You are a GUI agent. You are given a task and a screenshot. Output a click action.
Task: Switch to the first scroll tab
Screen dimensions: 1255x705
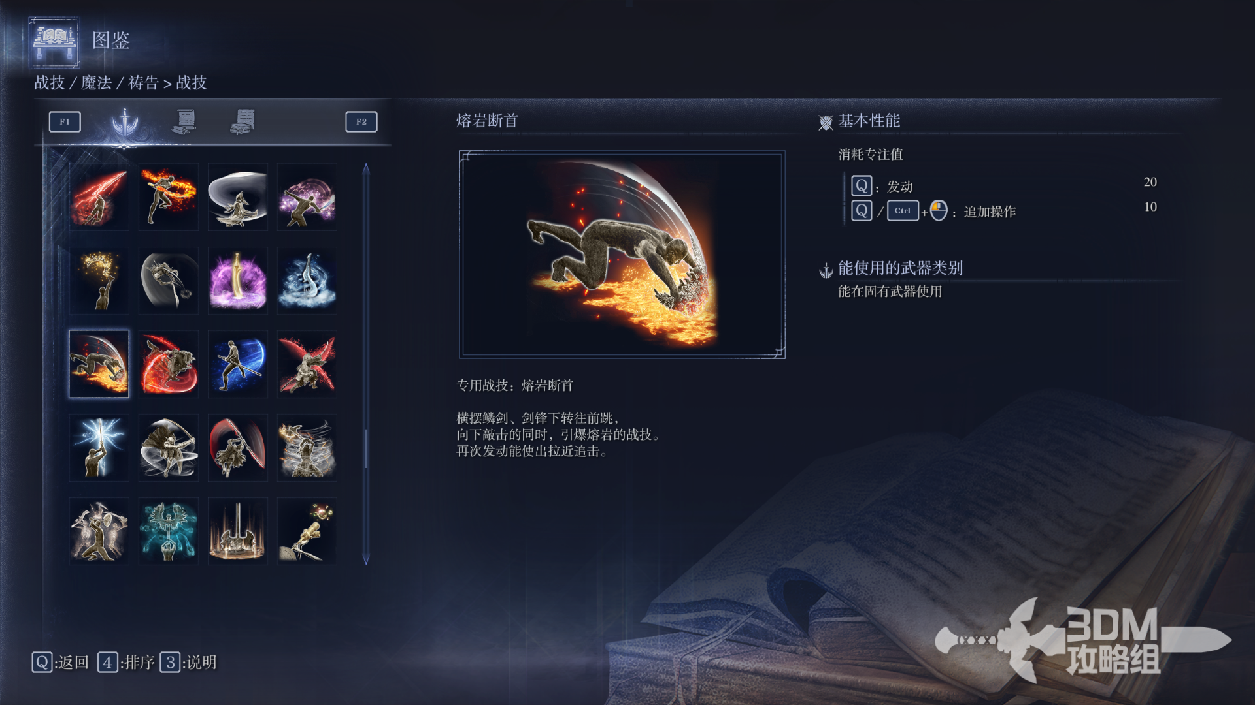(x=185, y=122)
